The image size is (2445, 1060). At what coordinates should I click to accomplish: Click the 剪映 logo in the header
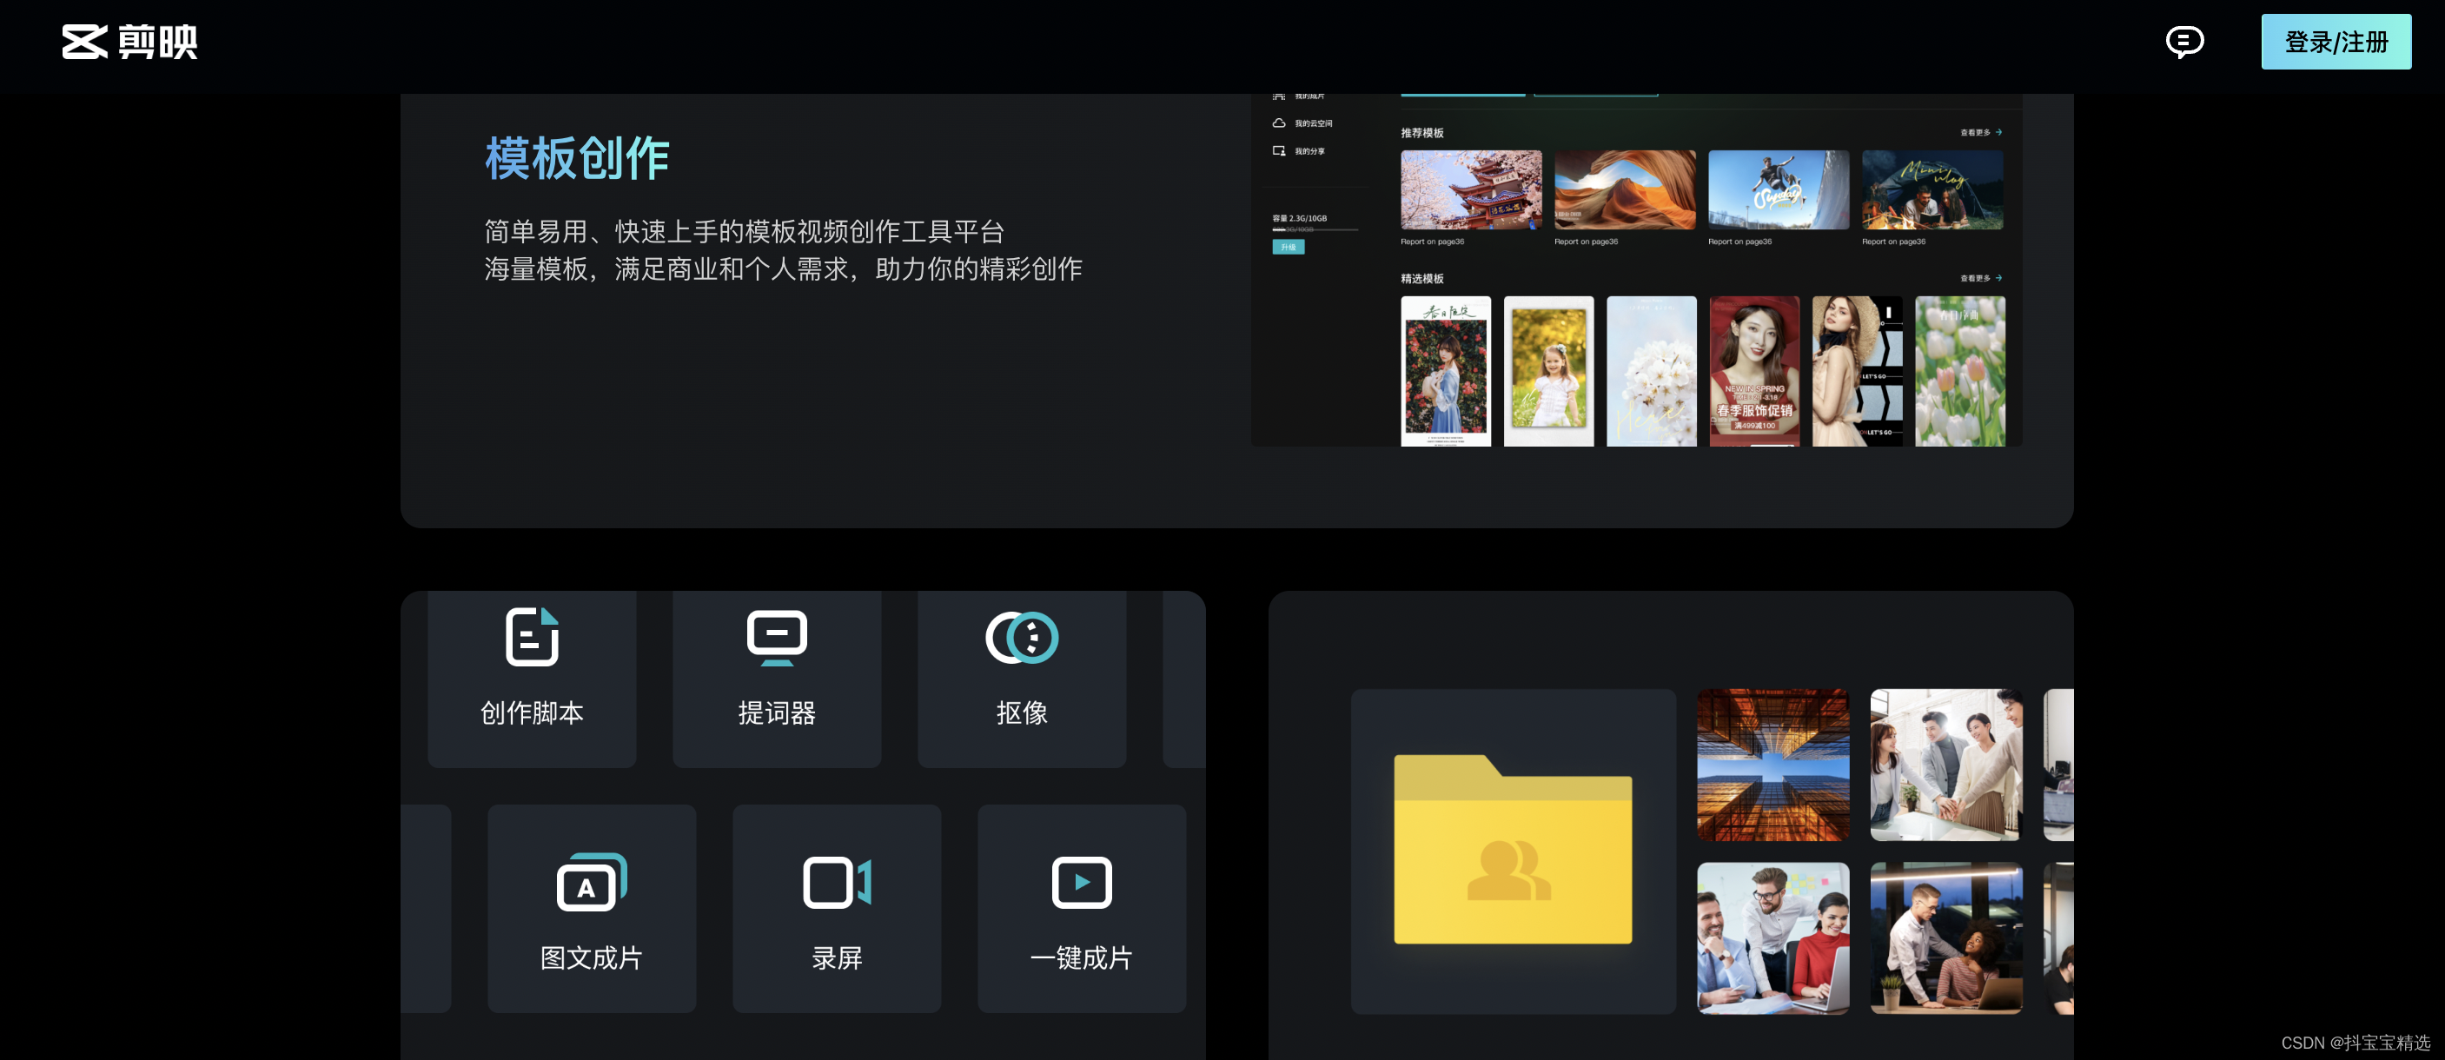tap(130, 42)
